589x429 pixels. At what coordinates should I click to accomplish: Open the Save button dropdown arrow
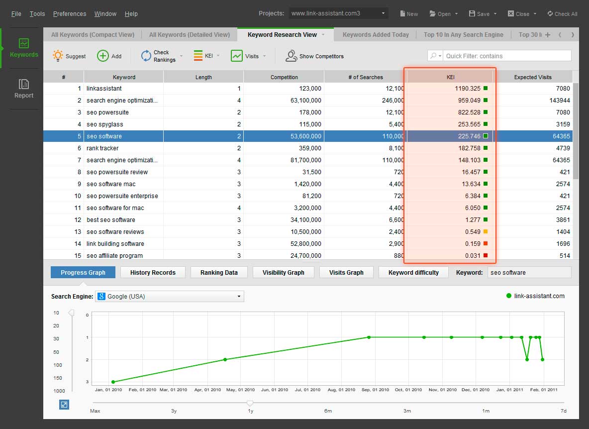coord(495,14)
